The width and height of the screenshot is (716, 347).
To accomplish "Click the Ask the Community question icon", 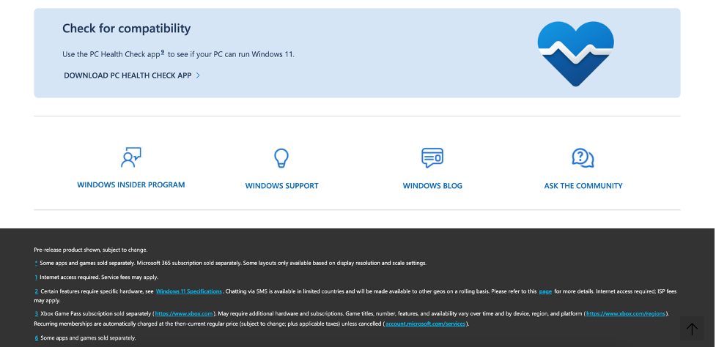I will 583,157.
